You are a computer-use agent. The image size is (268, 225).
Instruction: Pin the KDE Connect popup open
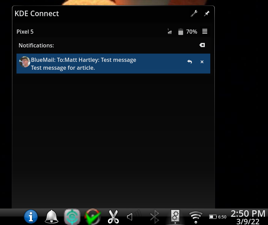tap(207, 13)
